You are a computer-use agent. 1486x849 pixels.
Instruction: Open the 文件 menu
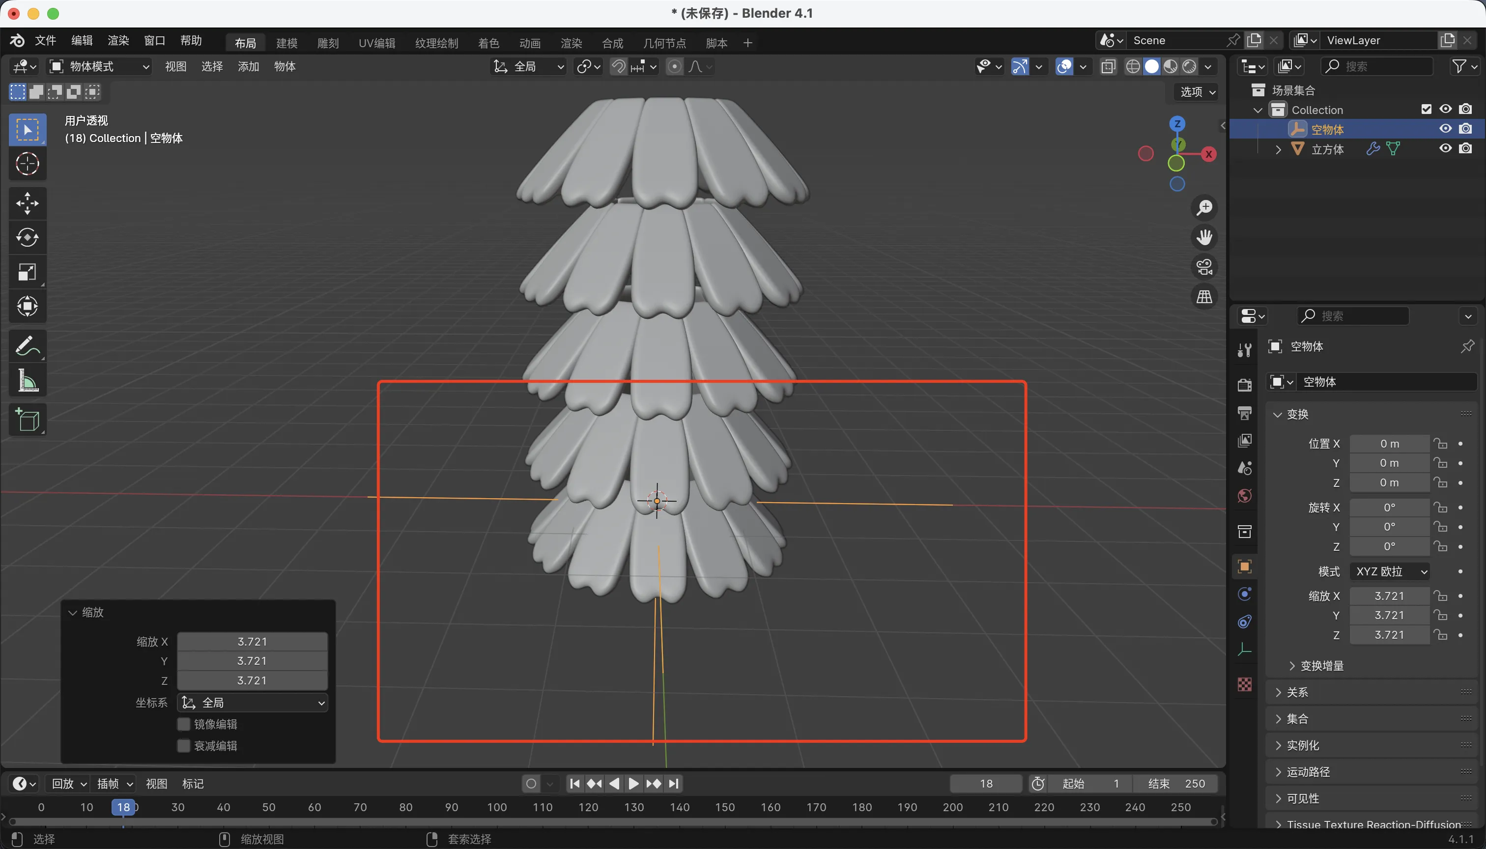pos(45,40)
